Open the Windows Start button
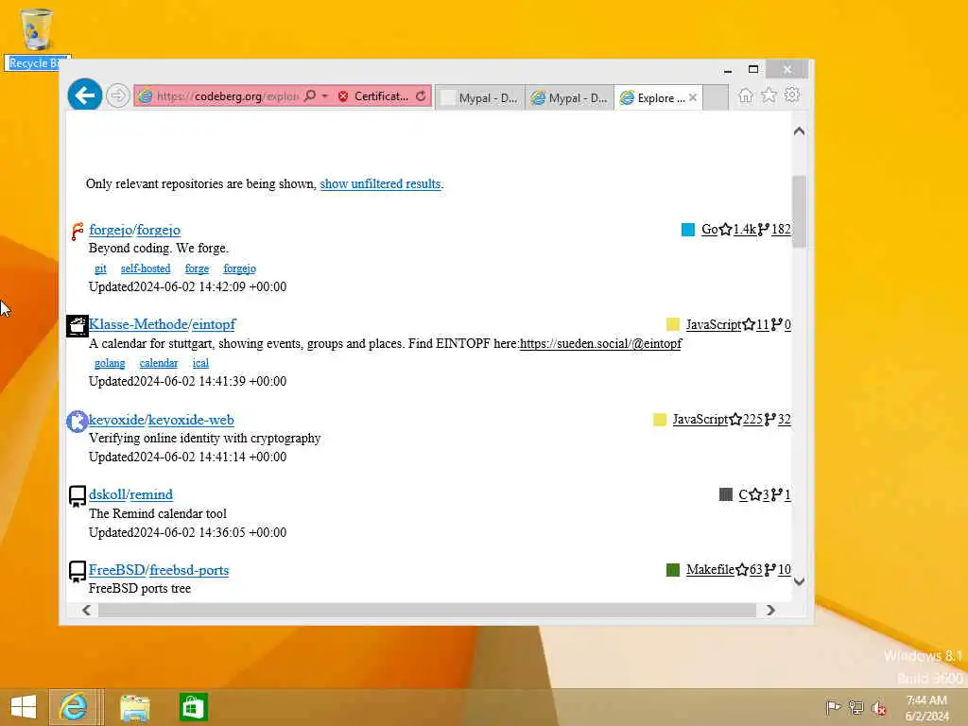Image resolution: width=968 pixels, height=726 pixels. (24, 707)
